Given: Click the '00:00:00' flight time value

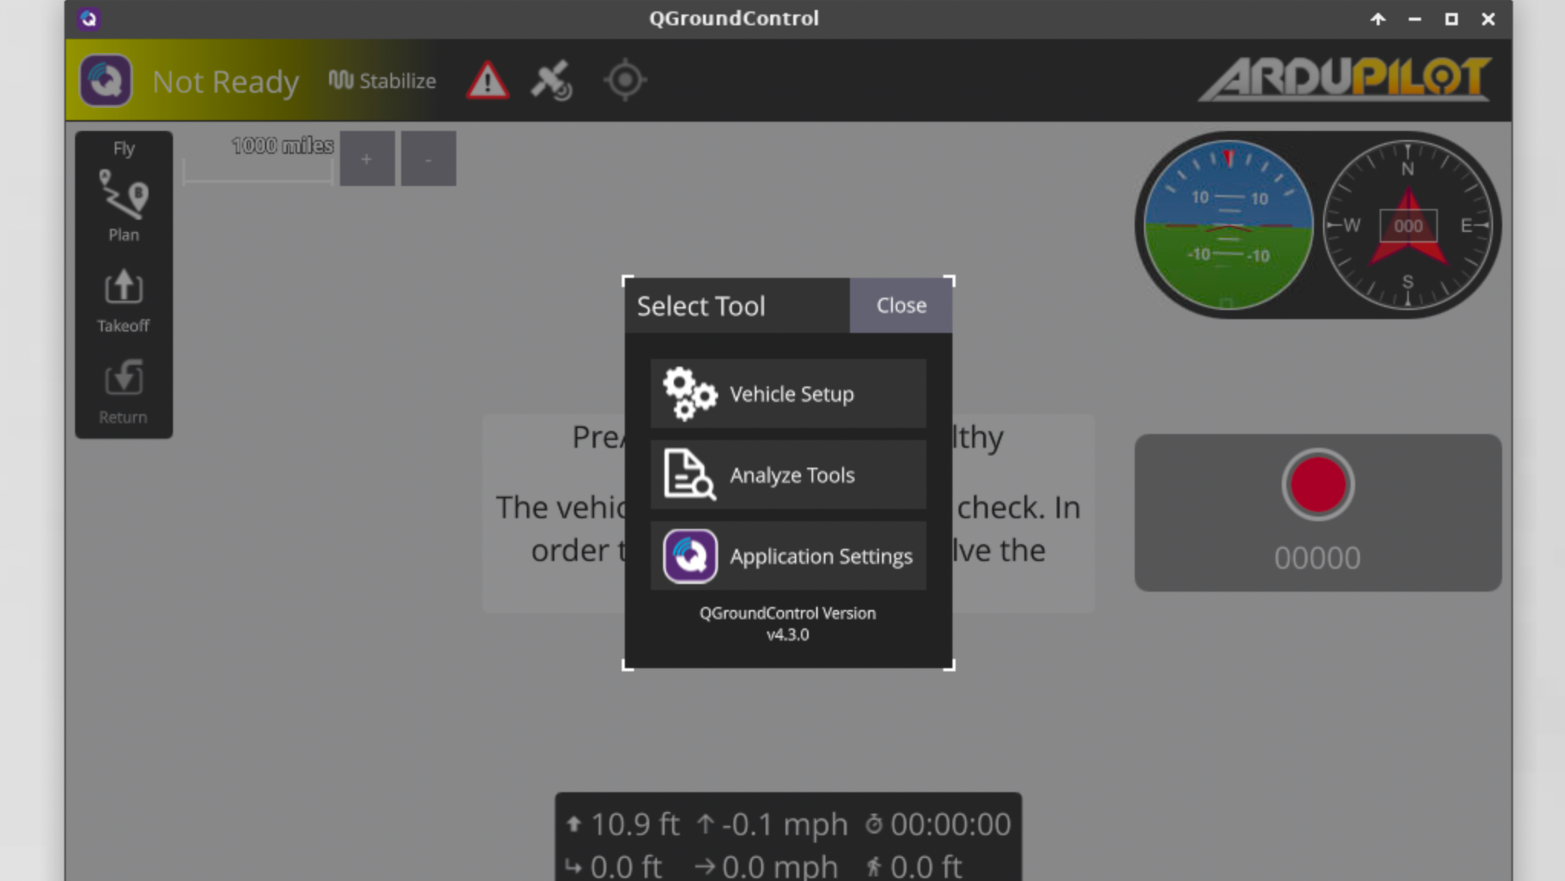Looking at the screenshot, I should click(950, 824).
